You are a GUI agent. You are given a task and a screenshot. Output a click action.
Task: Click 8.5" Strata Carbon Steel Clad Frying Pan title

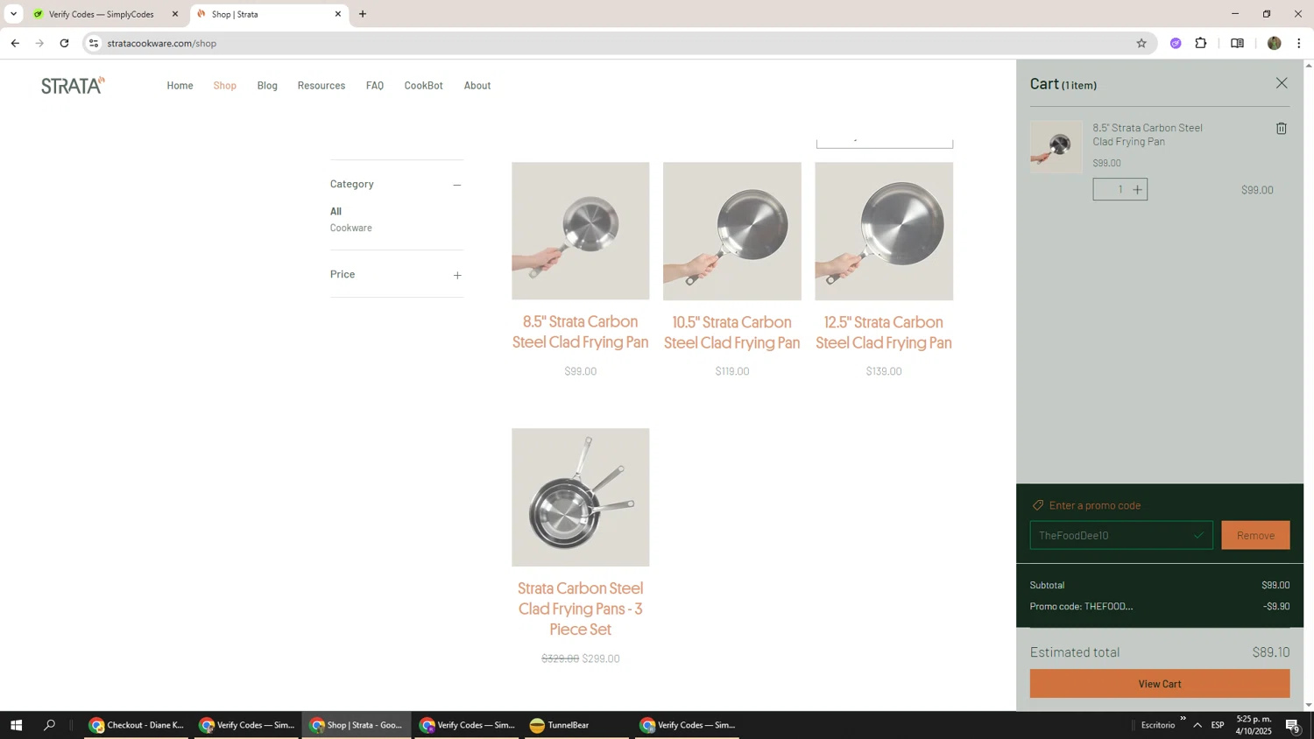click(x=580, y=332)
